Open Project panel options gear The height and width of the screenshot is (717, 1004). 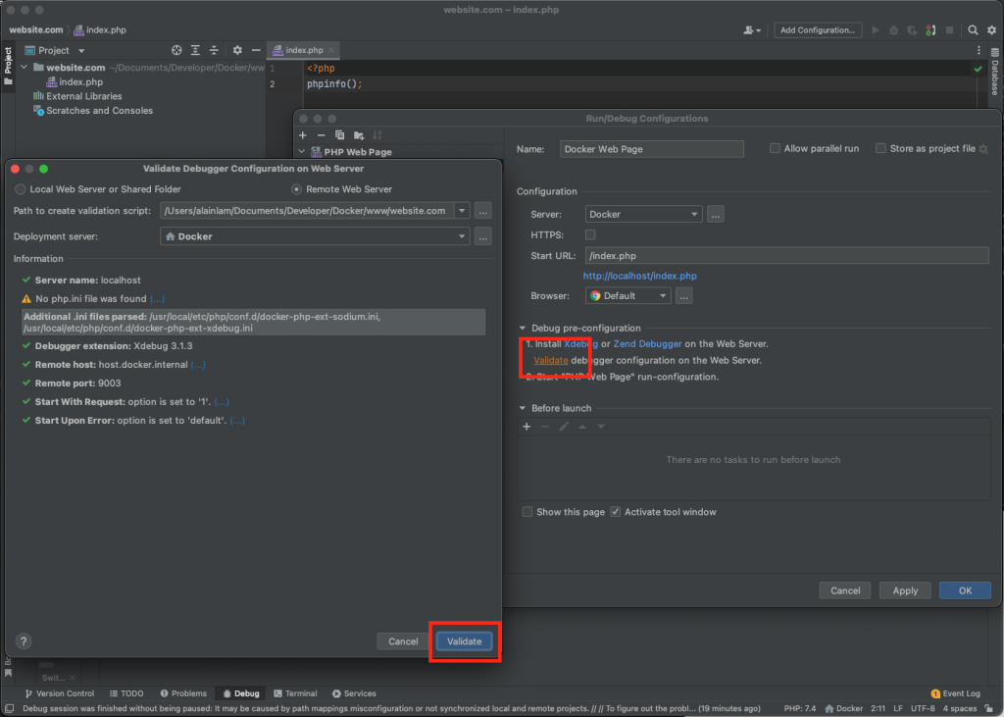click(x=237, y=50)
